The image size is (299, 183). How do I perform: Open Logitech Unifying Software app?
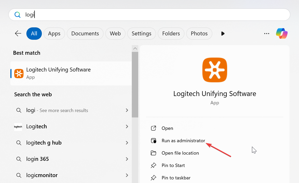point(167,128)
